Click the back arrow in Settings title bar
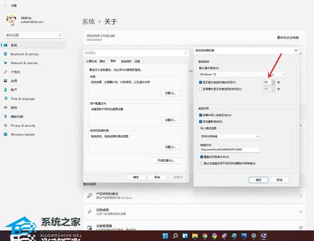Screen dimensions: 314x241 (5, 5)
